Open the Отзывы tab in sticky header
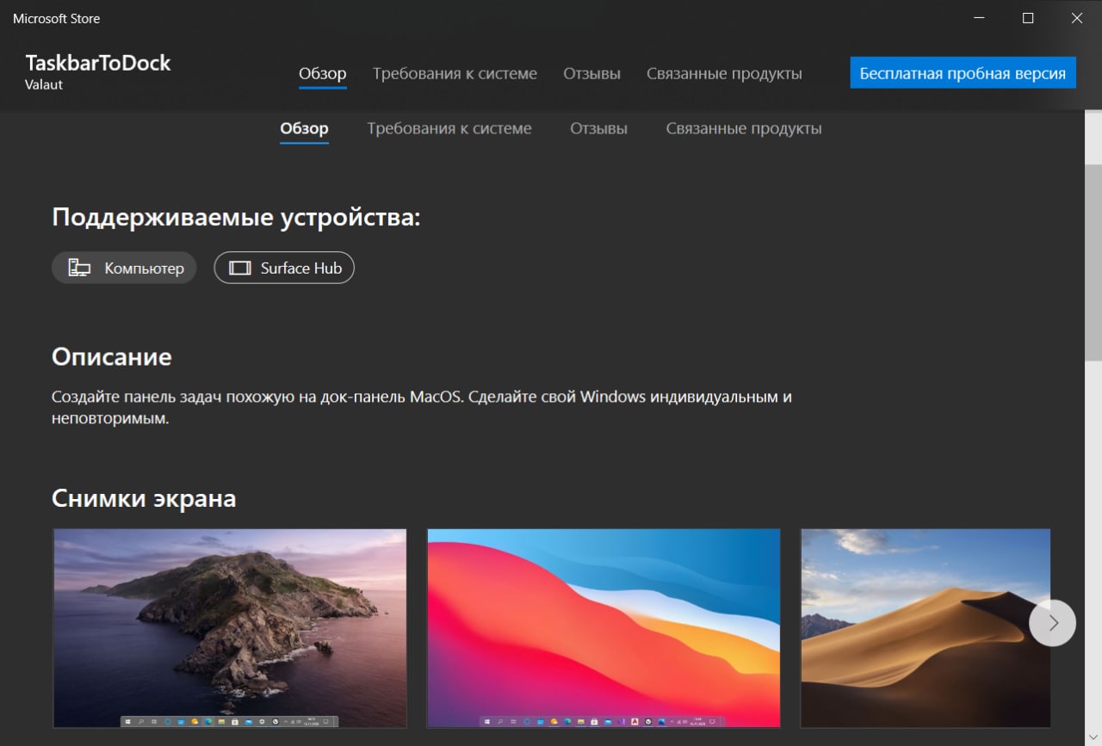The image size is (1102, 746). pos(591,74)
